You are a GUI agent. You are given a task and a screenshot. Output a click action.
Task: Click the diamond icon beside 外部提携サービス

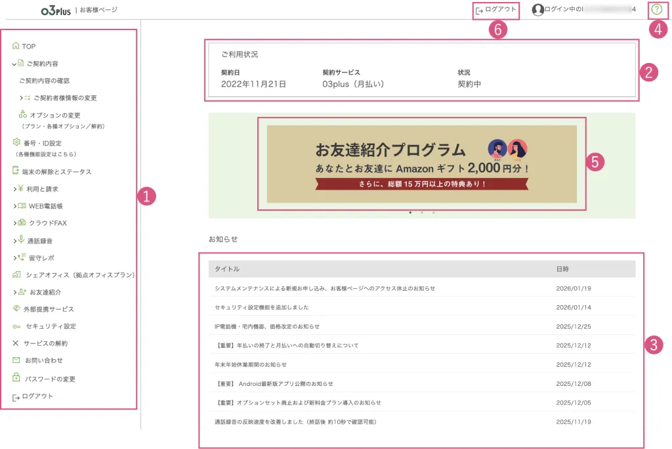[x=16, y=308]
